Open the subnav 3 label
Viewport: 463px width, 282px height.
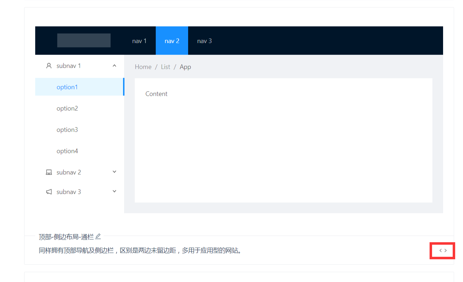[69, 192]
